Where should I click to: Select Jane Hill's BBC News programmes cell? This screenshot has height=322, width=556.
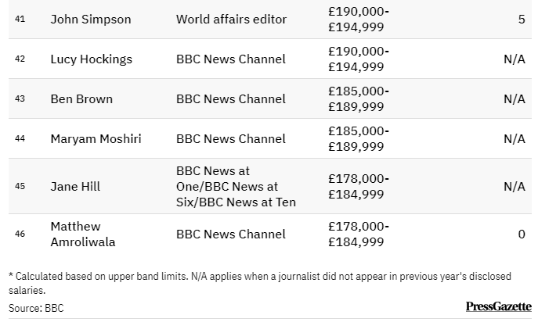236,186
